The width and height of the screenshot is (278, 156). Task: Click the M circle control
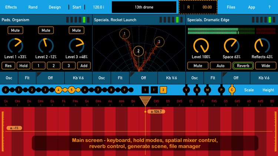(x=207, y=90)
